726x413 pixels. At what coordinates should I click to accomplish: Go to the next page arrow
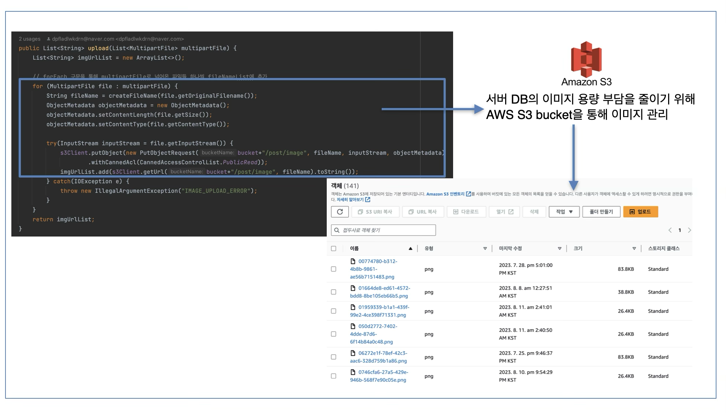pos(689,230)
